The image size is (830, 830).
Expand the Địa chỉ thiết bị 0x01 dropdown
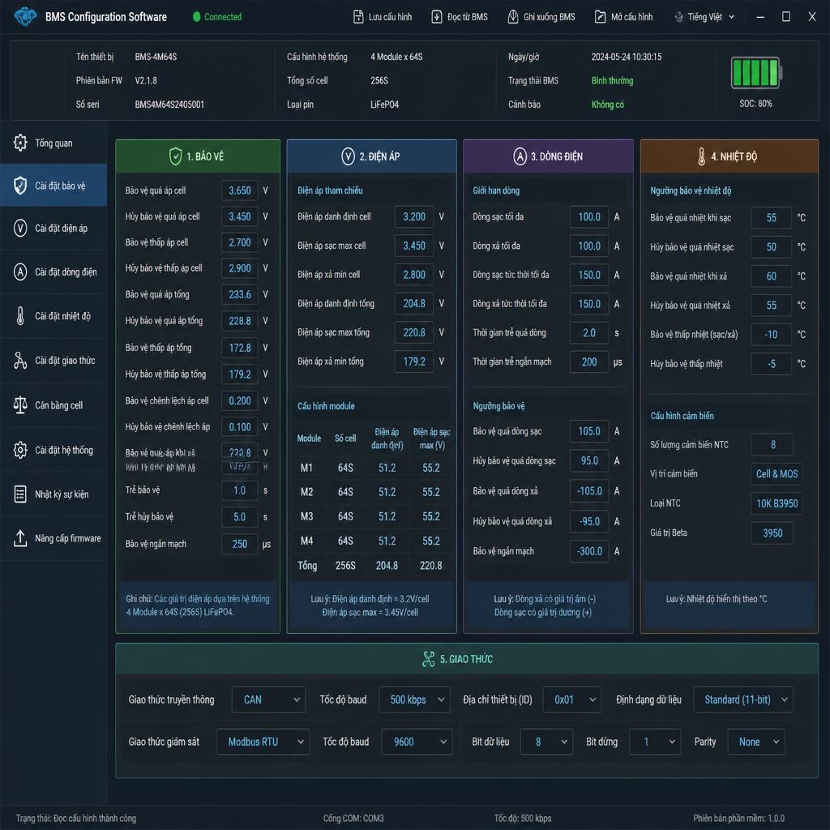pyautogui.click(x=571, y=700)
